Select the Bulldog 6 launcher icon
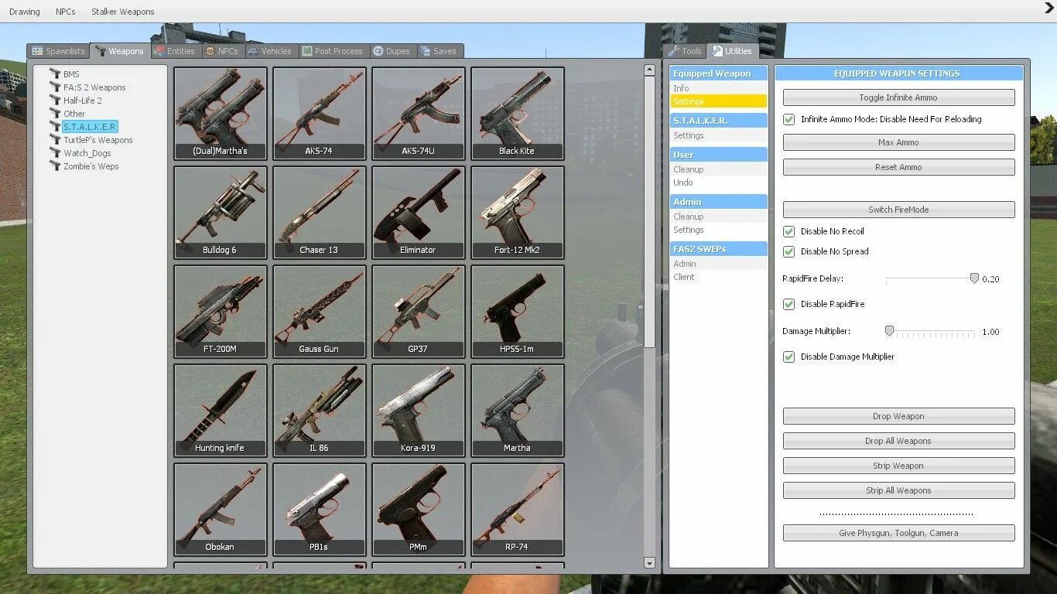This screenshot has width=1057, height=594. click(221, 212)
